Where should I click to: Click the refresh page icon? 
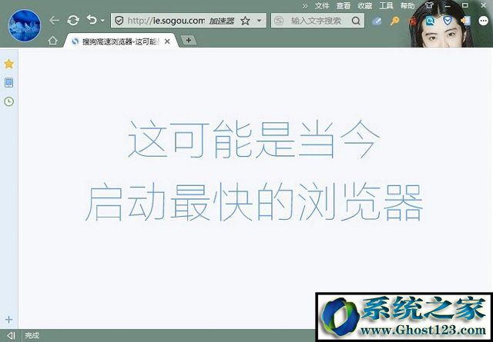pyautogui.click(x=73, y=21)
